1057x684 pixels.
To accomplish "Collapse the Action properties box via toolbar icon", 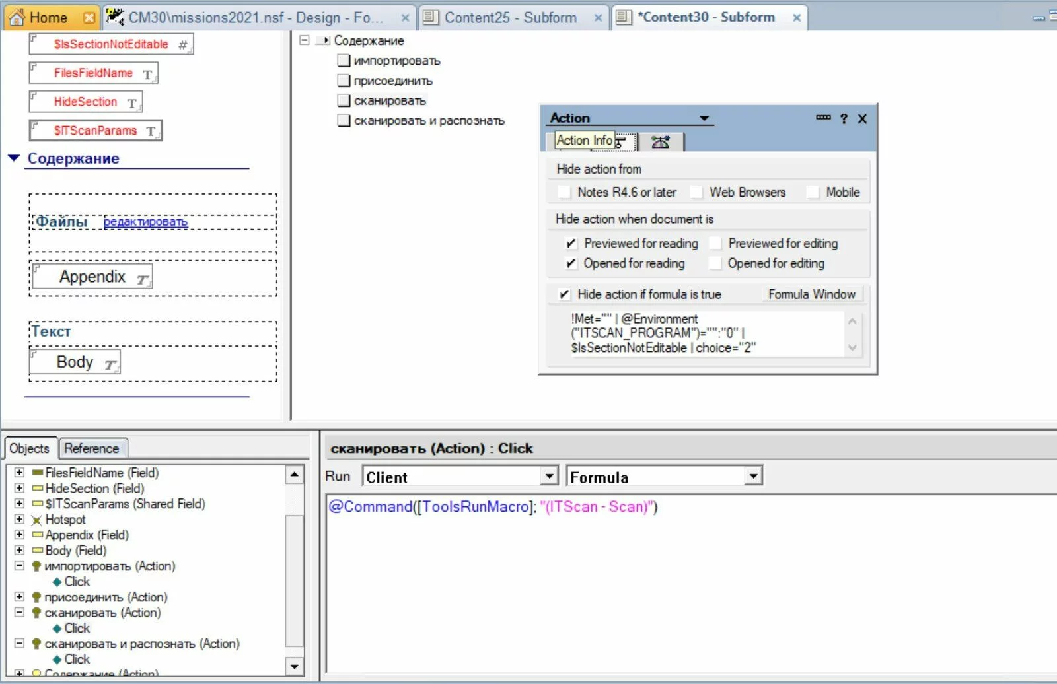I will pyautogui.click(x=822, y=118).
